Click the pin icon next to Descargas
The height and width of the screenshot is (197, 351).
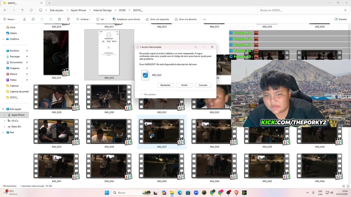27,57
